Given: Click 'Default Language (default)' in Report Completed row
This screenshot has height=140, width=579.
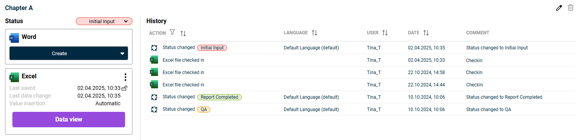Looking at the screenshot, I should point(311,97).
